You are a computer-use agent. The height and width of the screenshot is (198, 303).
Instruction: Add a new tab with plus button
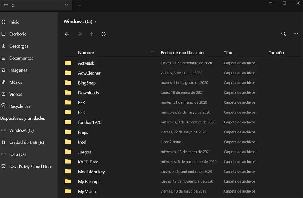79,5
